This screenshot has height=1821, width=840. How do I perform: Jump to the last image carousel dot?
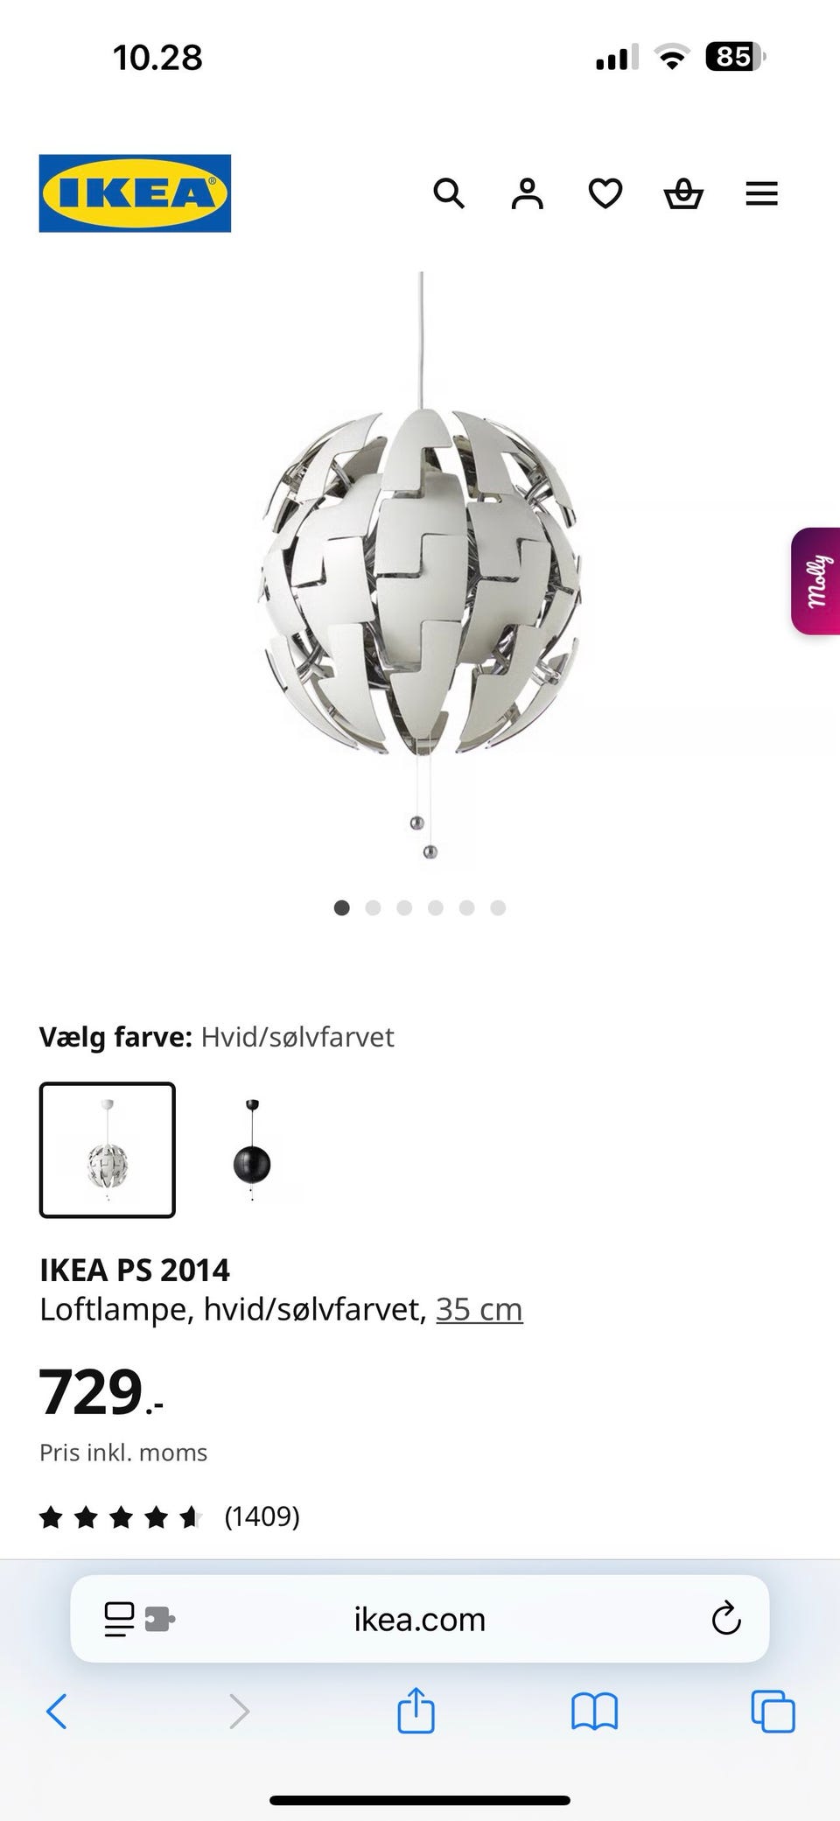coord(498,907)
